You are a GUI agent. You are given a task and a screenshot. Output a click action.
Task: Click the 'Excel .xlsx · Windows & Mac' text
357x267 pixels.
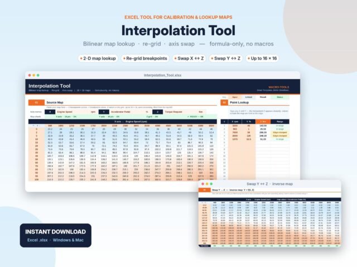point(55,240)
